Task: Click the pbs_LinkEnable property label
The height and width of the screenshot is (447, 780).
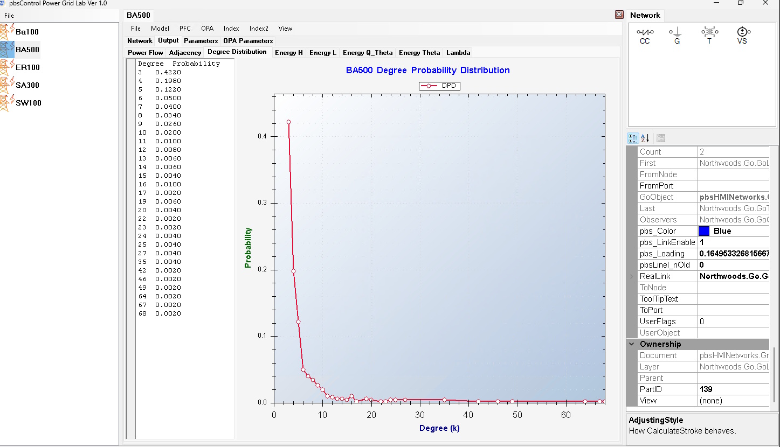Action: point(667,242)
